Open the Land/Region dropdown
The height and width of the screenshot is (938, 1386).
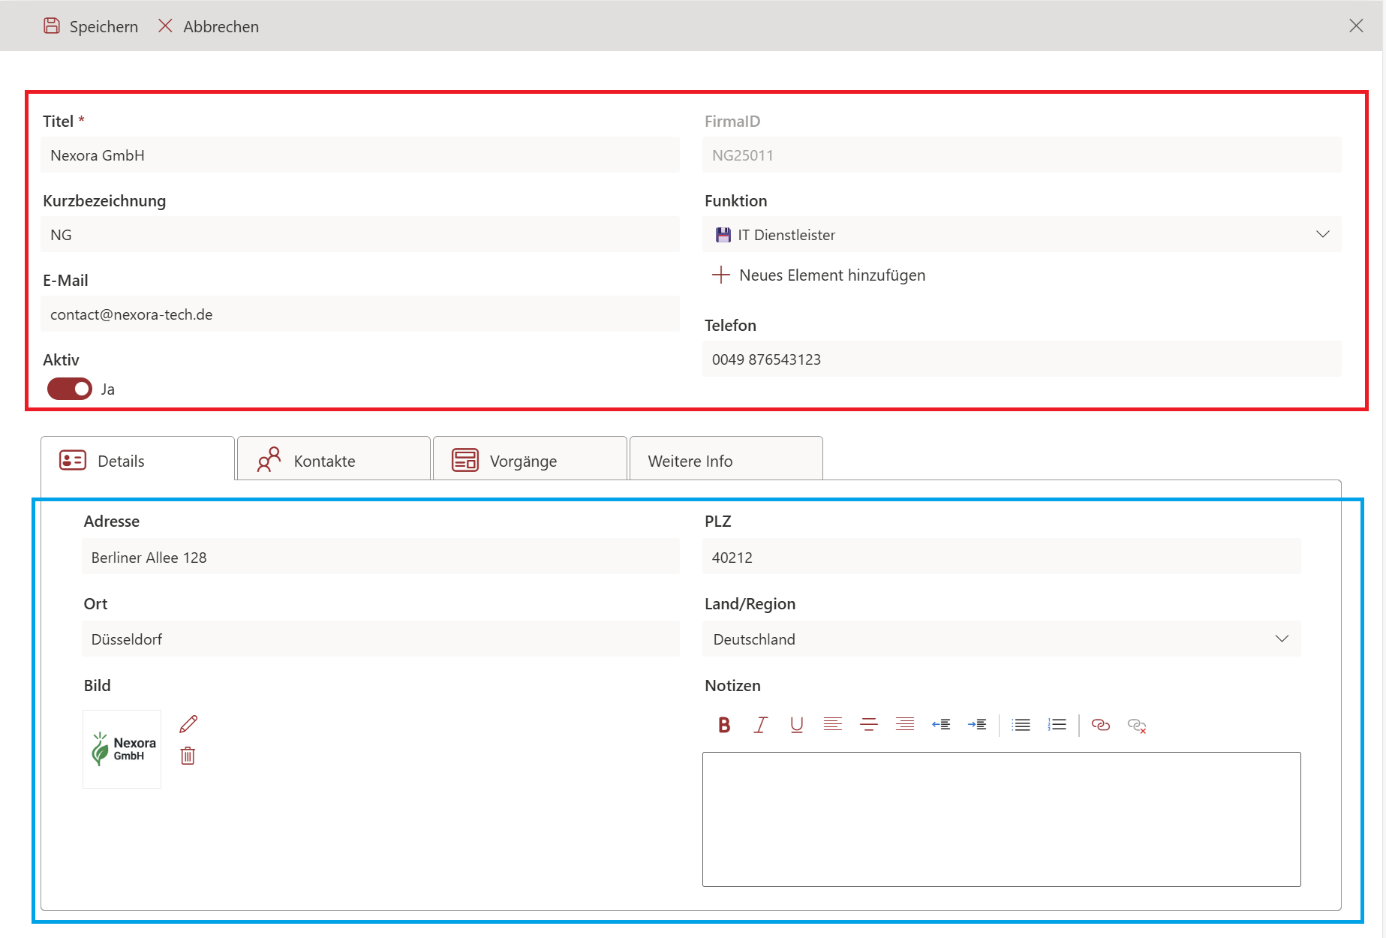1281,639
